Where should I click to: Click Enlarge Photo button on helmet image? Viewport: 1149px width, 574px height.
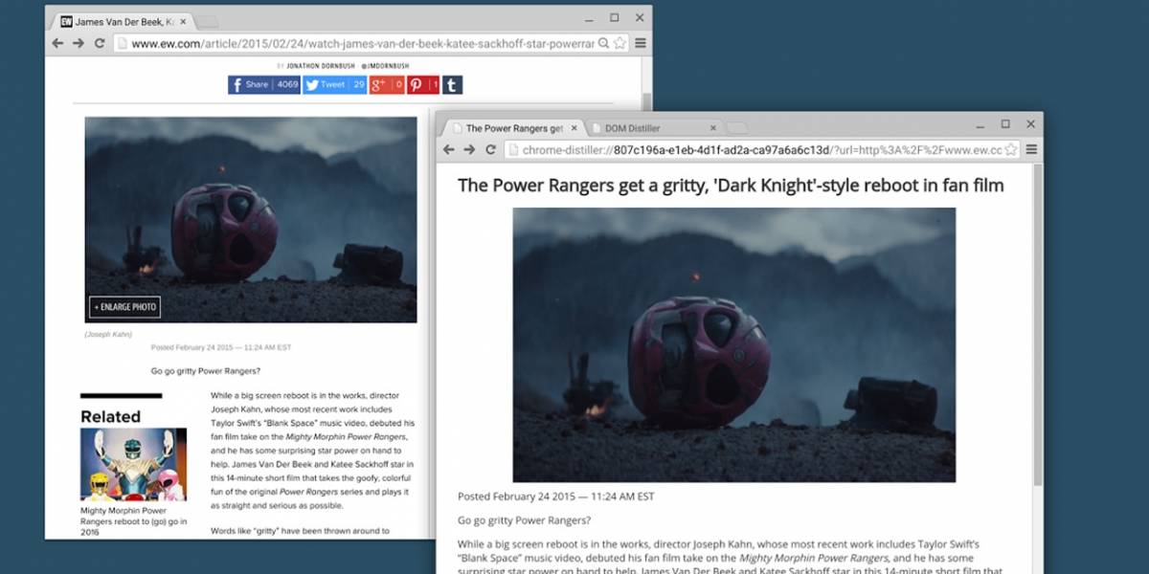pos(125,307)
